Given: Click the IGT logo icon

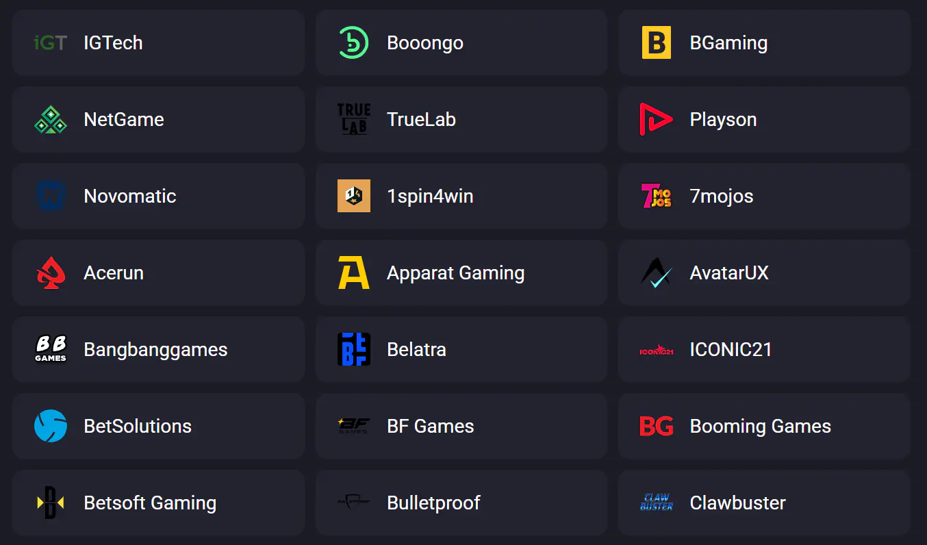Looking at the screenshot, I should (51, 43).
